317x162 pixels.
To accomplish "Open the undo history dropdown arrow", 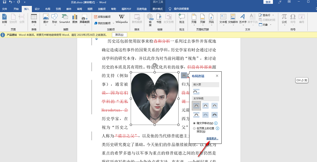I will coord(14,2).
